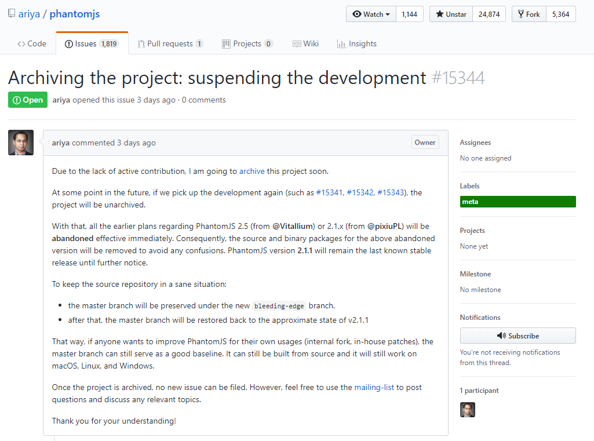594x441 pixels.
Task: Click the participant avatar in sidebar
Action: [467, 410]
